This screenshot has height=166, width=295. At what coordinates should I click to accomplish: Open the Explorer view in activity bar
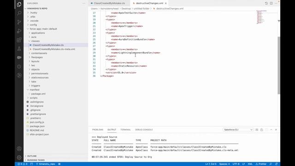tap(19, 4)
